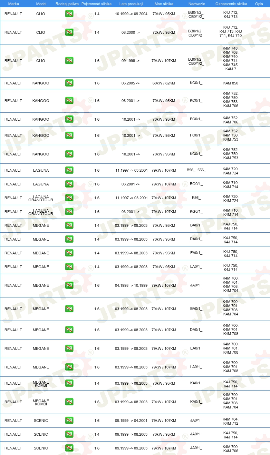Click the Nadwozie column header
This screenshot has height=455, width=270.
[196, 4]
